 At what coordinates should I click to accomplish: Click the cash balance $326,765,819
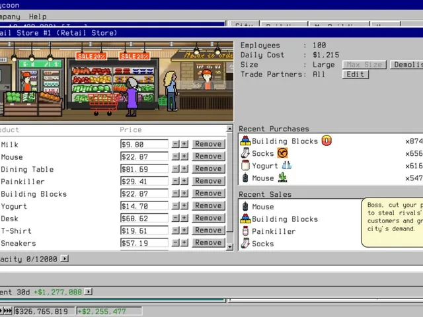(44, 311)
